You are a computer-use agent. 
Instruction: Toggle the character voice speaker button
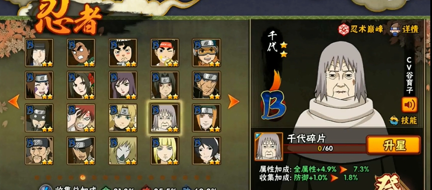(410, 105)
